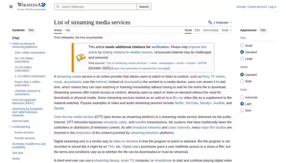This screenshot has width=286, height=163.
Task: Jump to Active services section
Action: click(24, 132)
